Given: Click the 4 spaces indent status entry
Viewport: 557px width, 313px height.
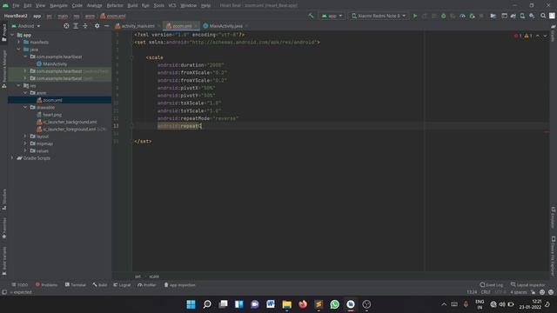Looking at the screenshot, I should pyautogui.click(x=519, y=292).
